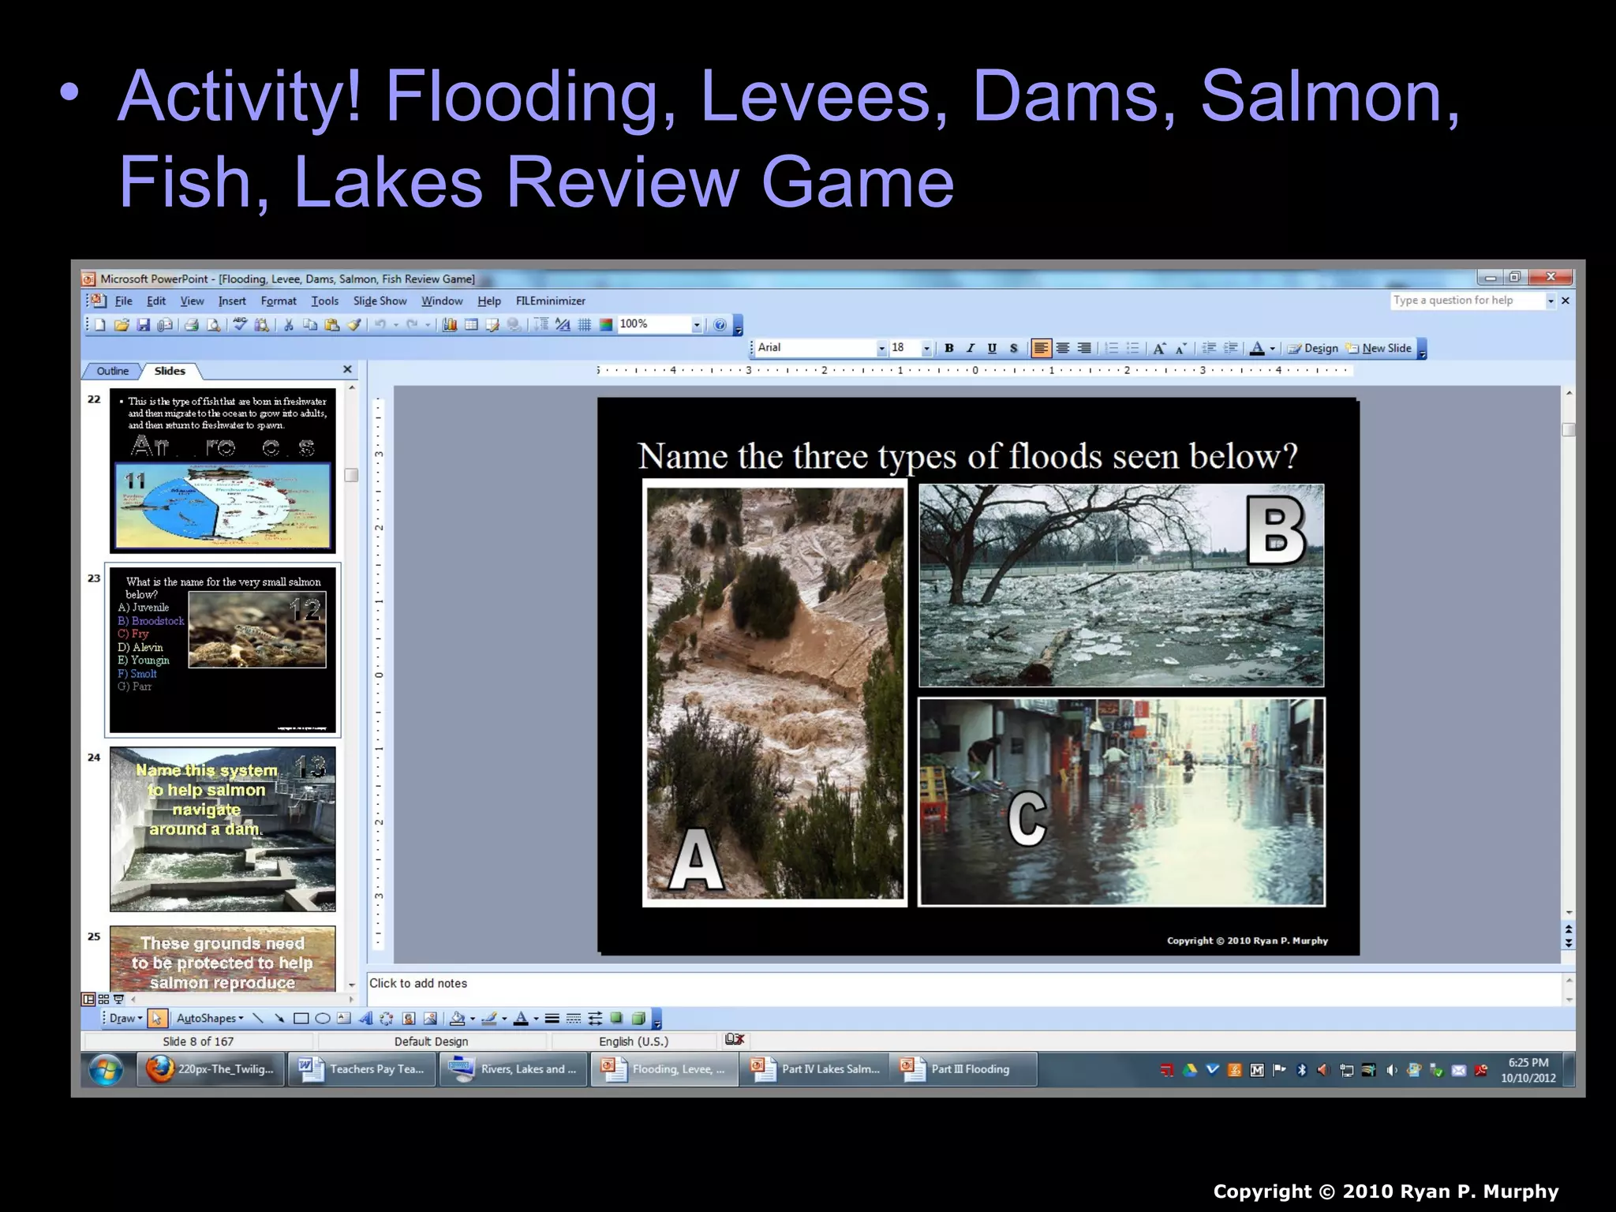
Task: Select the Rectangle drawing tool
Action: coord(301,1019)
